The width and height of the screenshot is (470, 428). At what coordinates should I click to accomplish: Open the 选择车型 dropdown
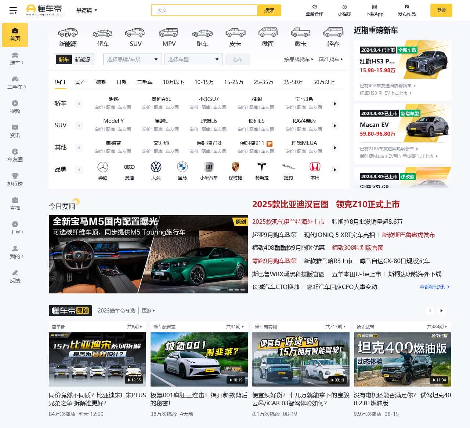click(194, 59)
